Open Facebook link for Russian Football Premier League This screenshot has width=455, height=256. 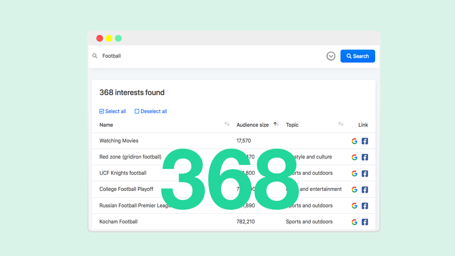[x=365, y=206]
